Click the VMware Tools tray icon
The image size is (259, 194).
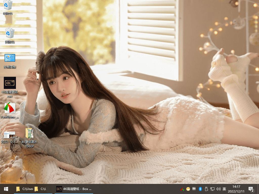pos(194,189)
